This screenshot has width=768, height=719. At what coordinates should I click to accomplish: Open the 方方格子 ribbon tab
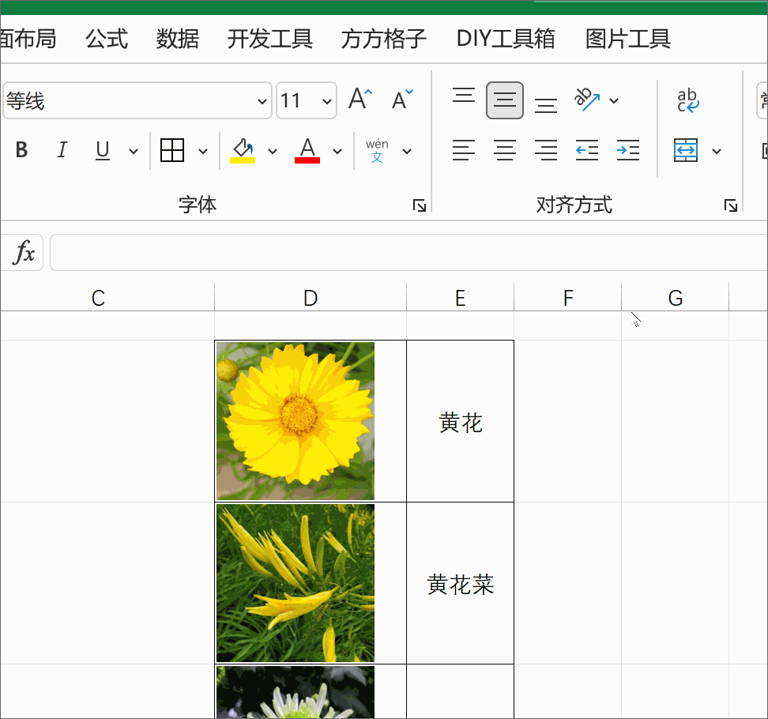pos(383,40)
